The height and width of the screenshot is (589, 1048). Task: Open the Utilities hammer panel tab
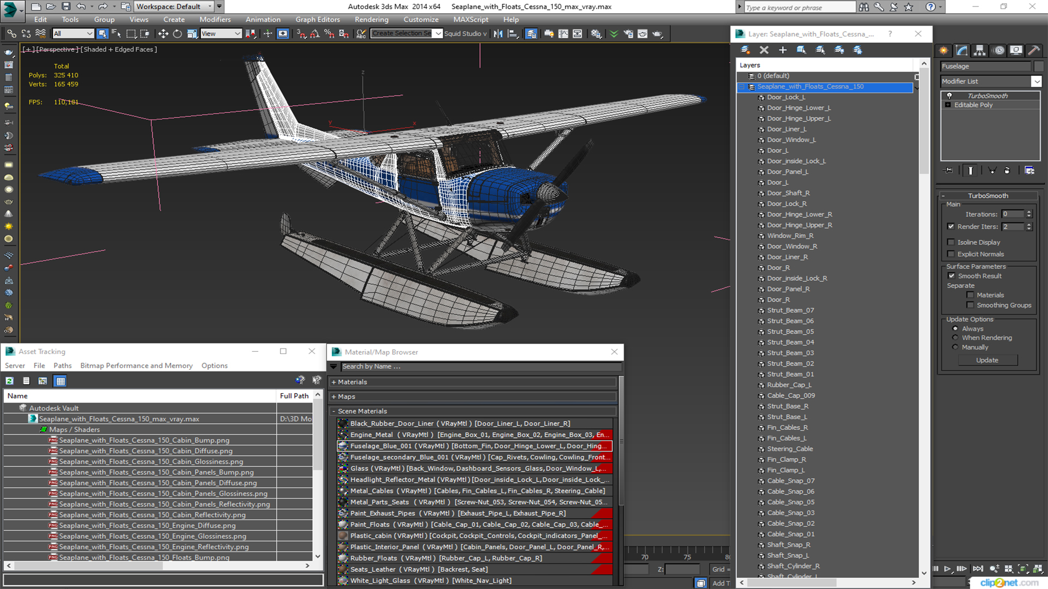click(1034, 50)
